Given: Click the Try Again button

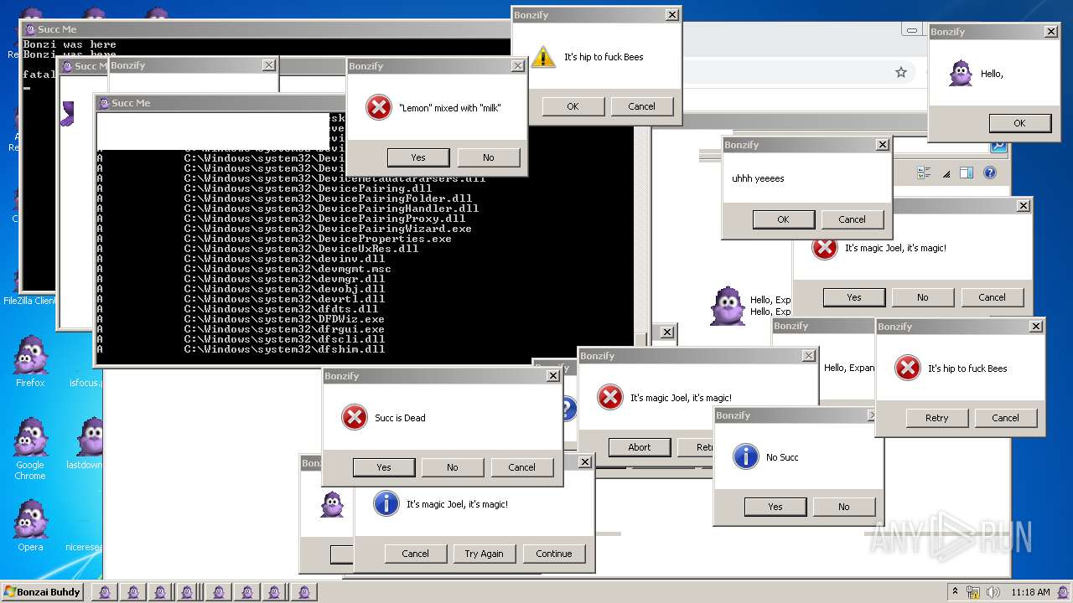Looking at the screenshot, I should coord(485,554).
